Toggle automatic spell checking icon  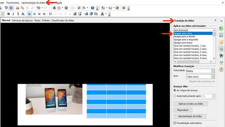(x=11, y=8)
